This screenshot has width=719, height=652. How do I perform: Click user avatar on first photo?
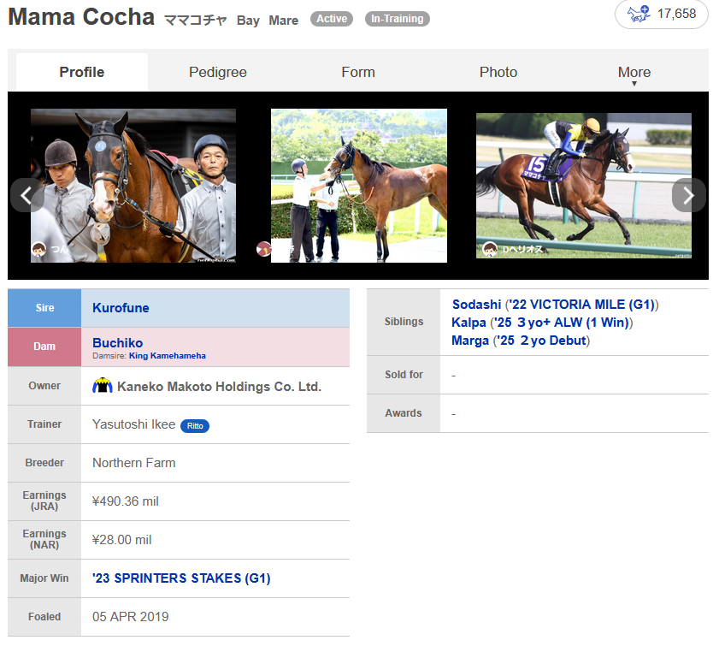[x=39, y=249]
